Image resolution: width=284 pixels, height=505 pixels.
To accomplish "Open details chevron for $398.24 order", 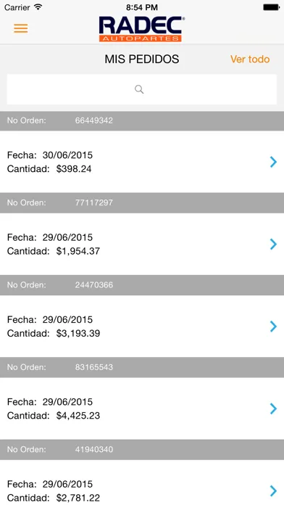I will point(273,162).
